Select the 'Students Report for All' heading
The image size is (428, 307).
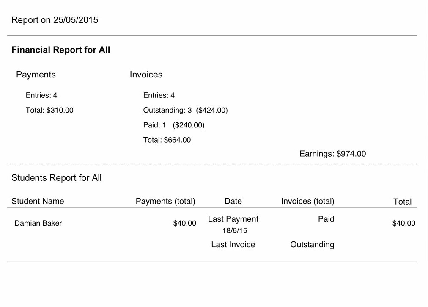pyautogui.click(x=56, y=178)
